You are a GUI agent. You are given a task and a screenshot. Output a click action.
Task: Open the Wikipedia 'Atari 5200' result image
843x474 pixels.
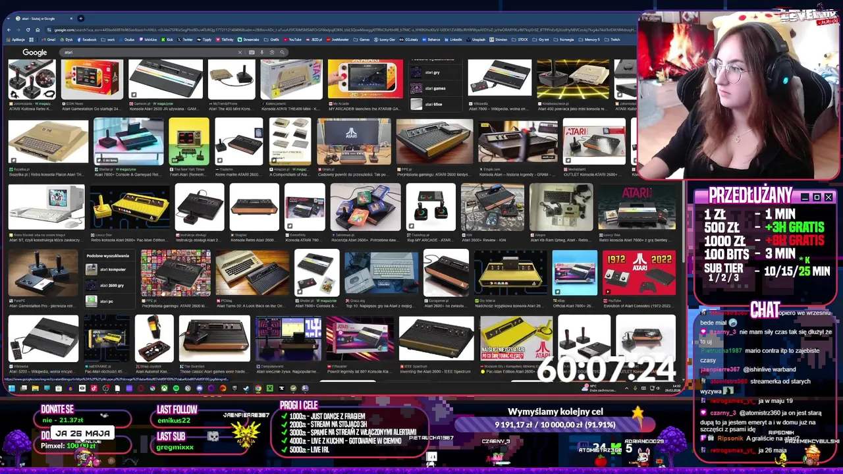43,338
